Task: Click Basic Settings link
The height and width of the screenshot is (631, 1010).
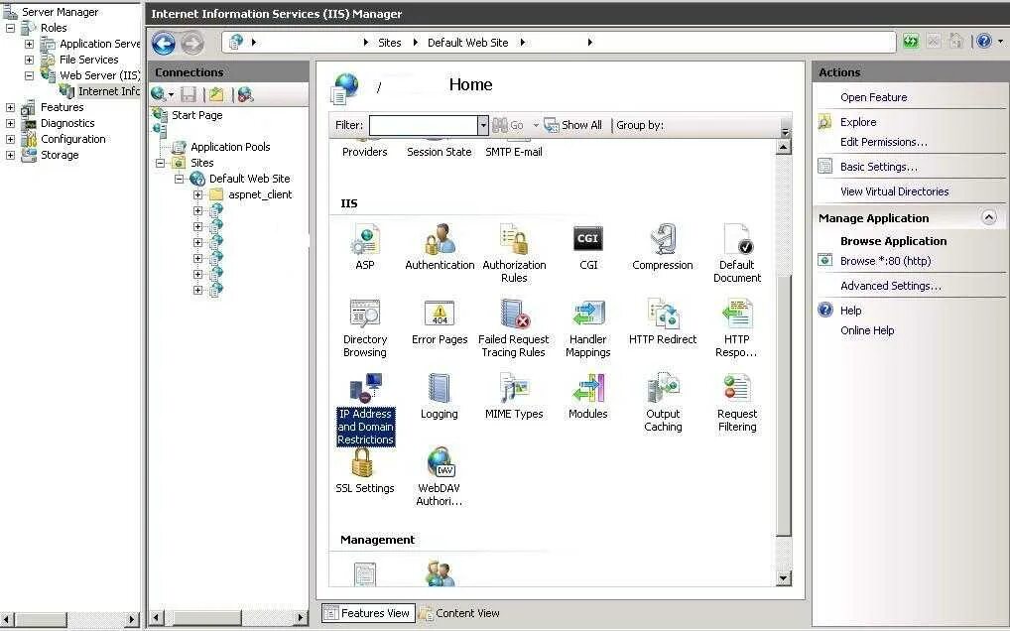Action: tap(879, 167)
